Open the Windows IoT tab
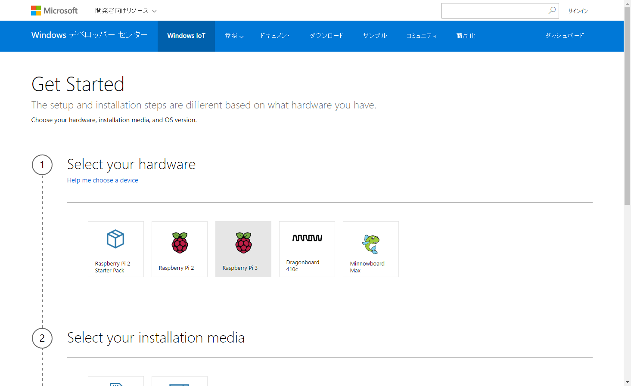The width and height of the screenshot is (631, 386). 186,36
